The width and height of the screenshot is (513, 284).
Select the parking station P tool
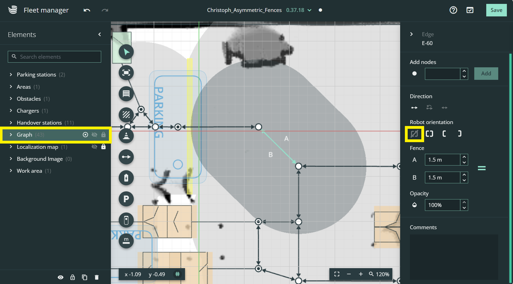click(x=126, y=199)
